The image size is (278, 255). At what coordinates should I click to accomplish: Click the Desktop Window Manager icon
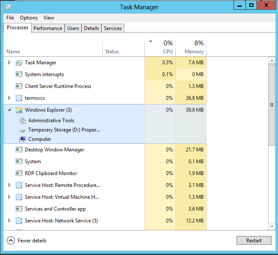tap(19, 150)
